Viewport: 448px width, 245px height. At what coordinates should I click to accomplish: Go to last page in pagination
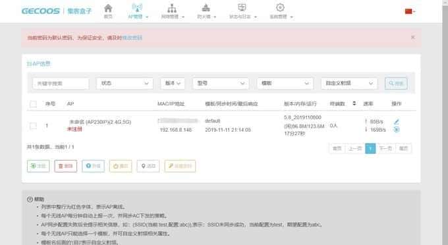pyautogui.click(x=403, y=148)
